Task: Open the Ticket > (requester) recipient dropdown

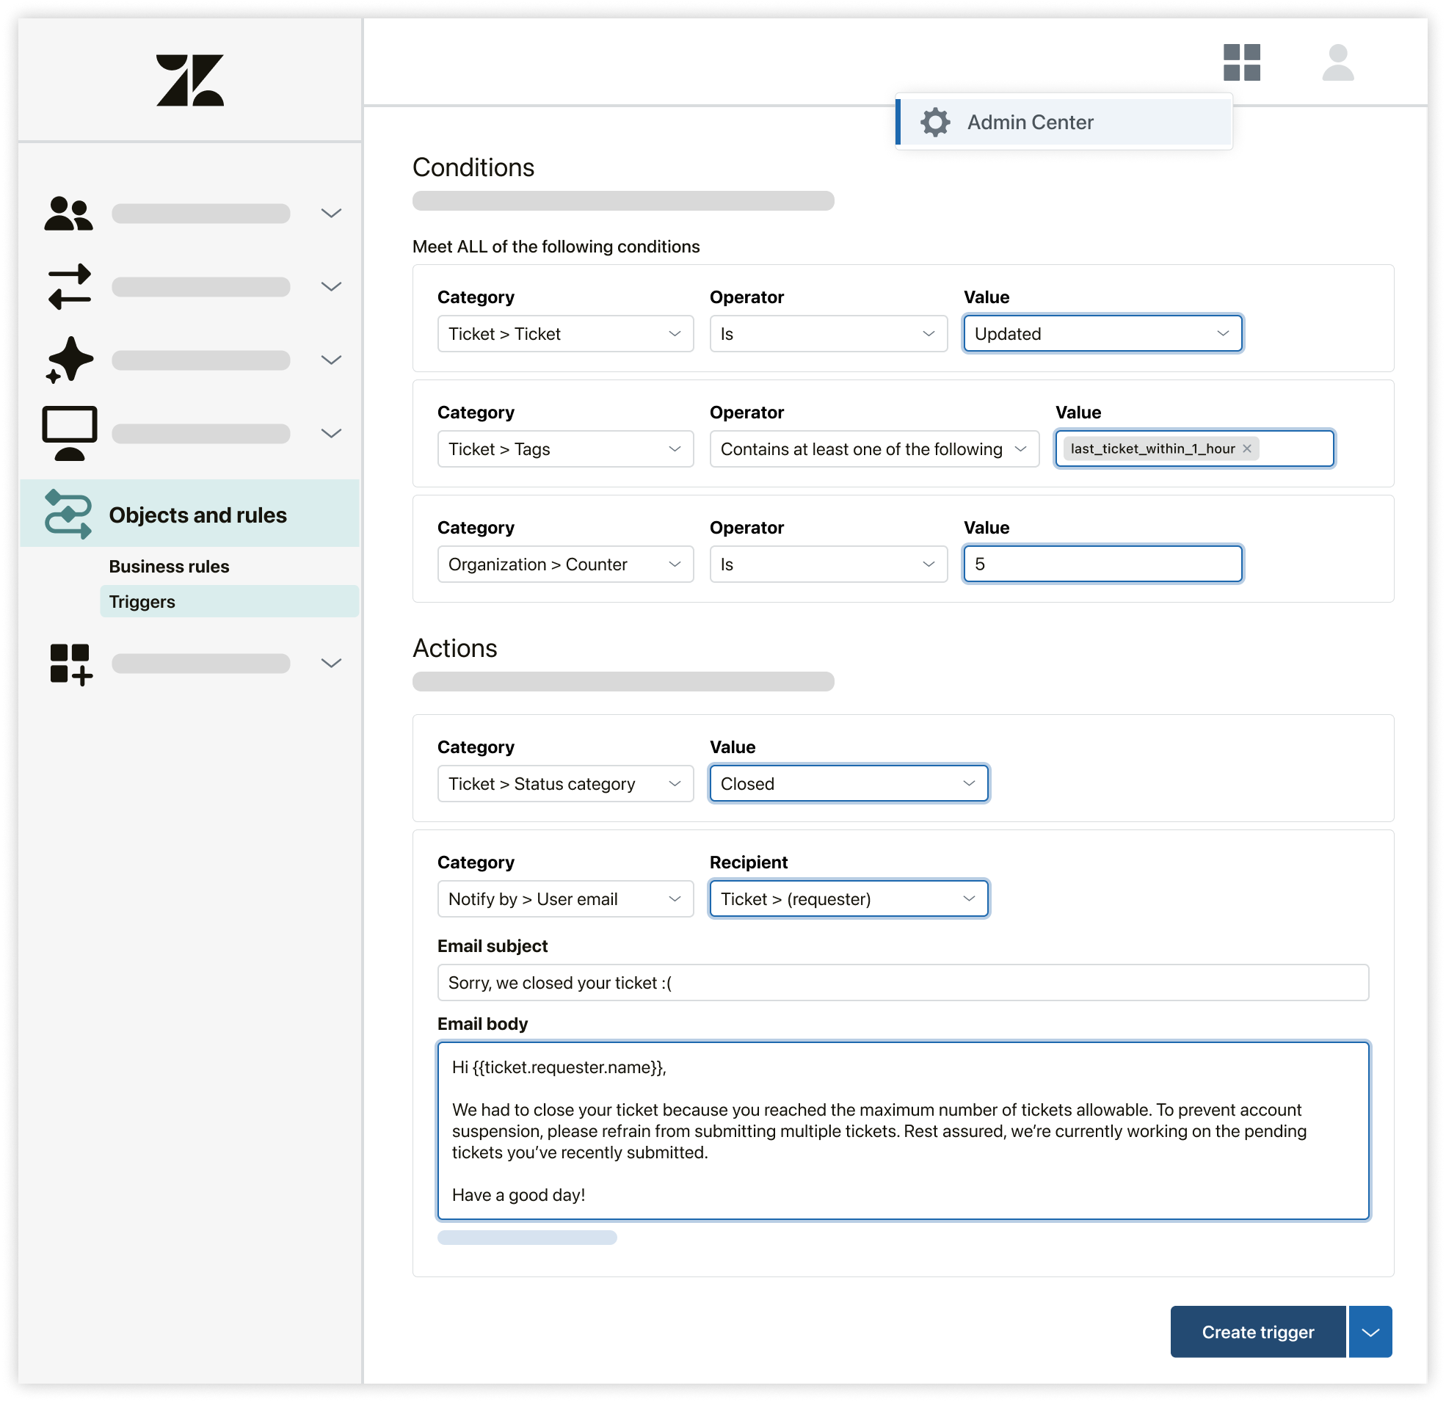Action: pos(848,898)
